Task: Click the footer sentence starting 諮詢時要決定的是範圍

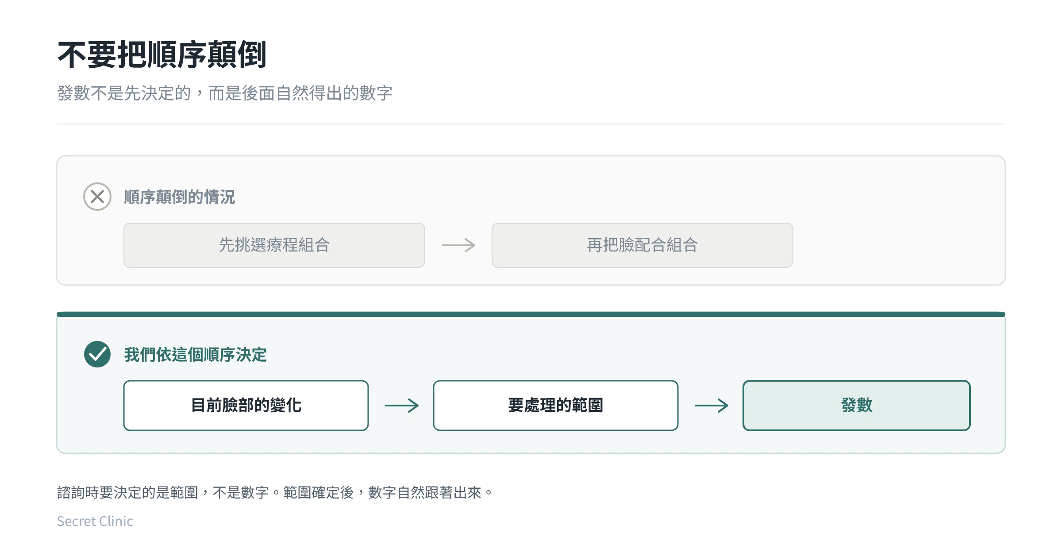Action: (275, 492)
